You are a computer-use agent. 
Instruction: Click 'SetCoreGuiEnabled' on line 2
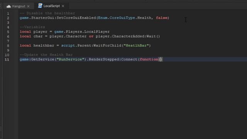tap(76, 18)
